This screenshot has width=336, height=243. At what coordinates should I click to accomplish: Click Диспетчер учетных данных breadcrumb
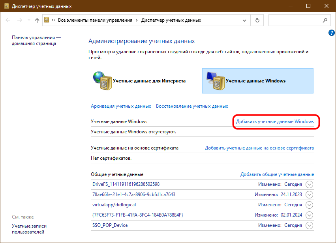[171, 21]
